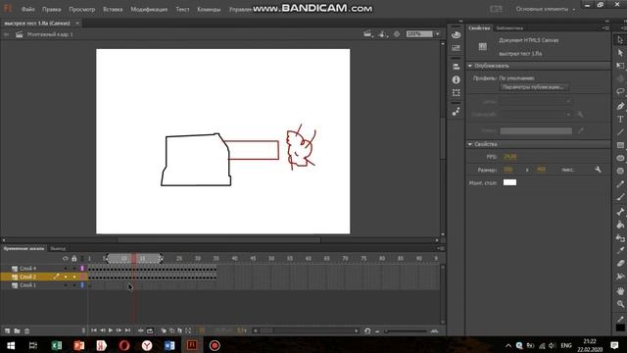The width and height of the screenshot is (627, 353).
Task: Click the Edit Scene clapperboard icon
Action: pyautogui.click(x=367, y=34)
